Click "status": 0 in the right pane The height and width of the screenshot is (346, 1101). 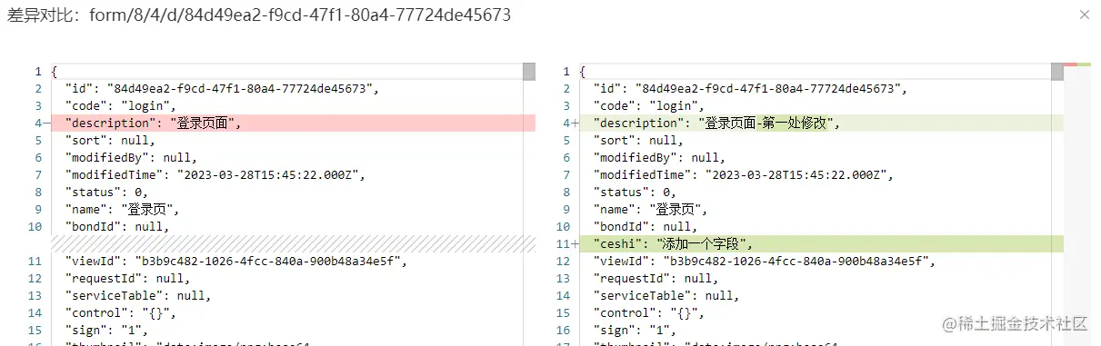636,192
